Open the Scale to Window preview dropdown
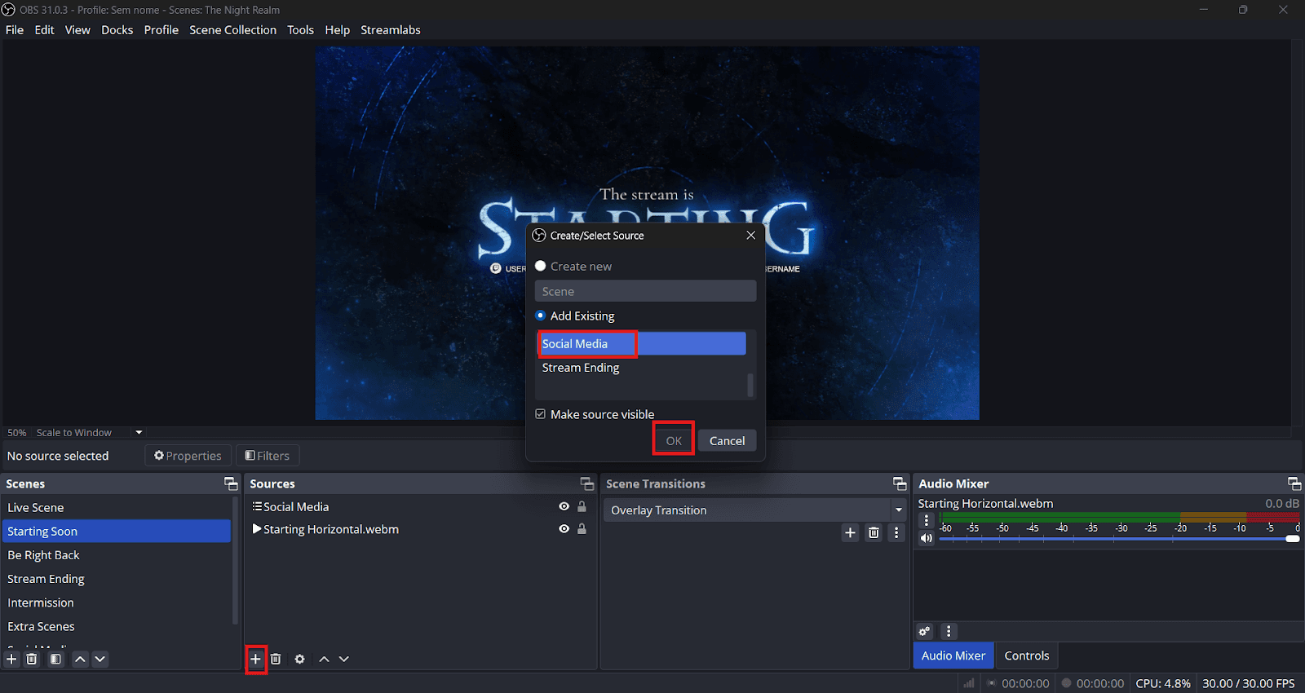 (139, 432)
